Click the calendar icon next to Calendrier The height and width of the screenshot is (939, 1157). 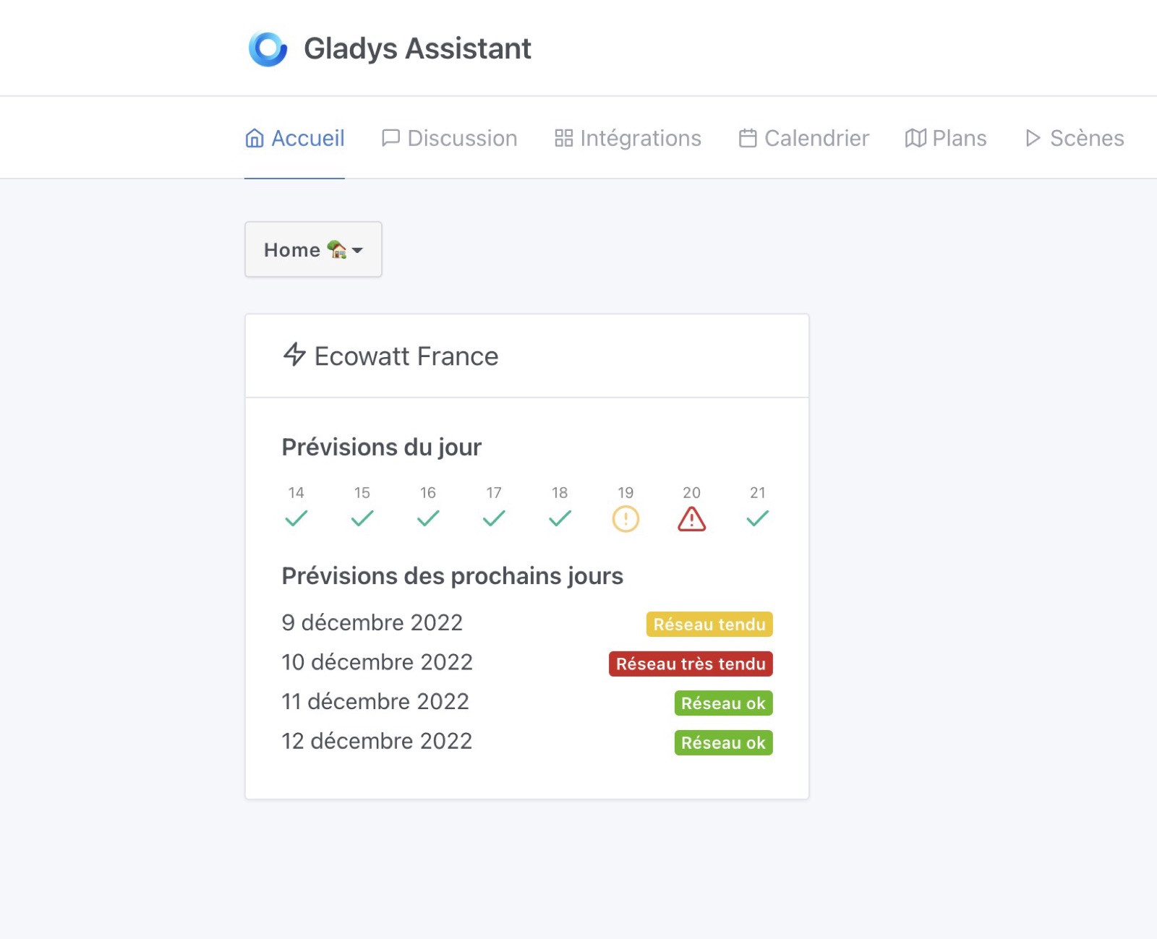tap(748, 137)
